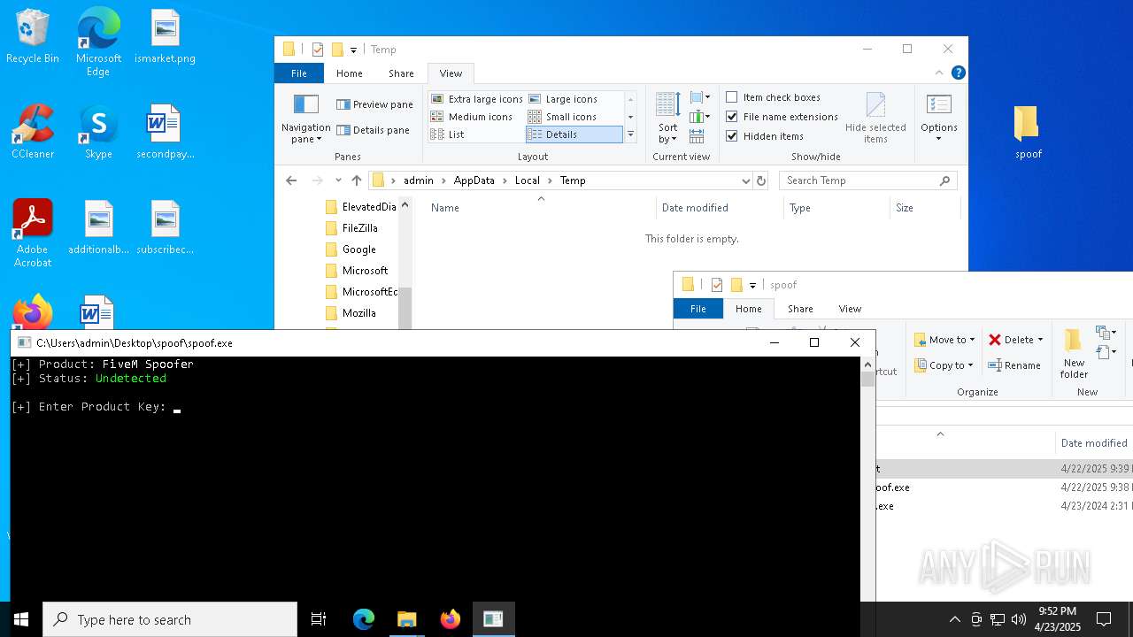Viewport: 1133px width, 637px height.
Task: Go back in Temp window navigation
Action: pos(291,180)
